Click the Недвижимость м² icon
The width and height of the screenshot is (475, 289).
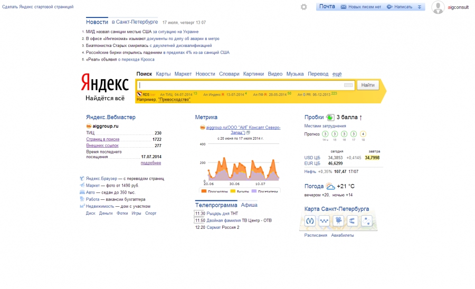click(82, 206)
